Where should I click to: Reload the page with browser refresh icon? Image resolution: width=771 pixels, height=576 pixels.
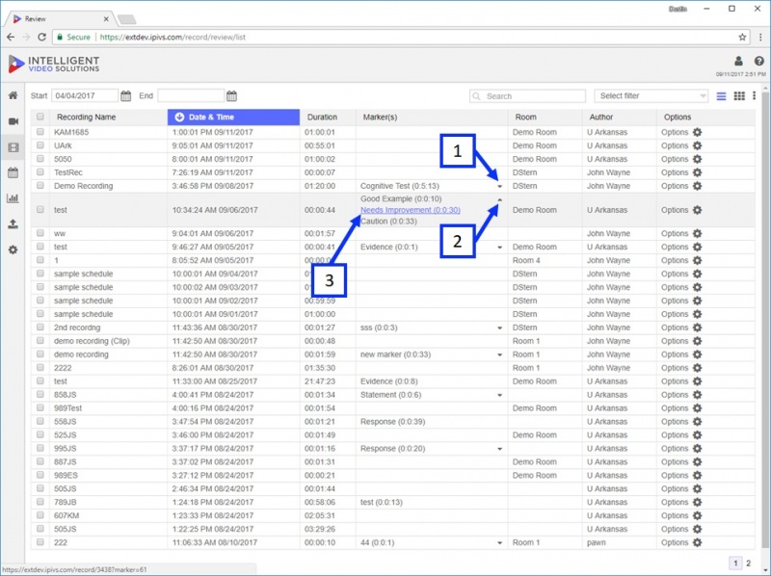tap(41, 37)
